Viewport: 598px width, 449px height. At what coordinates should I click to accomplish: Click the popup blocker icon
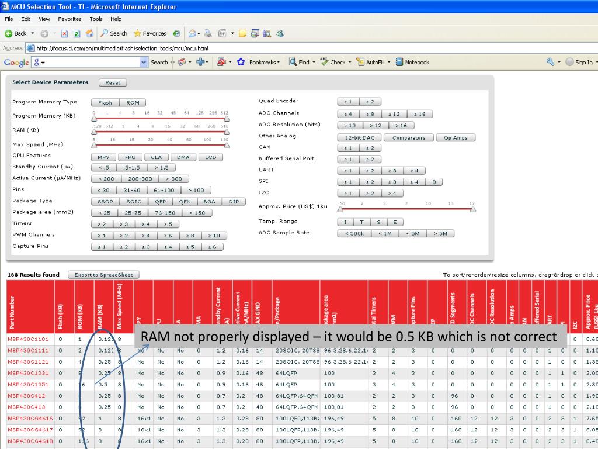[x=221, y=62]
